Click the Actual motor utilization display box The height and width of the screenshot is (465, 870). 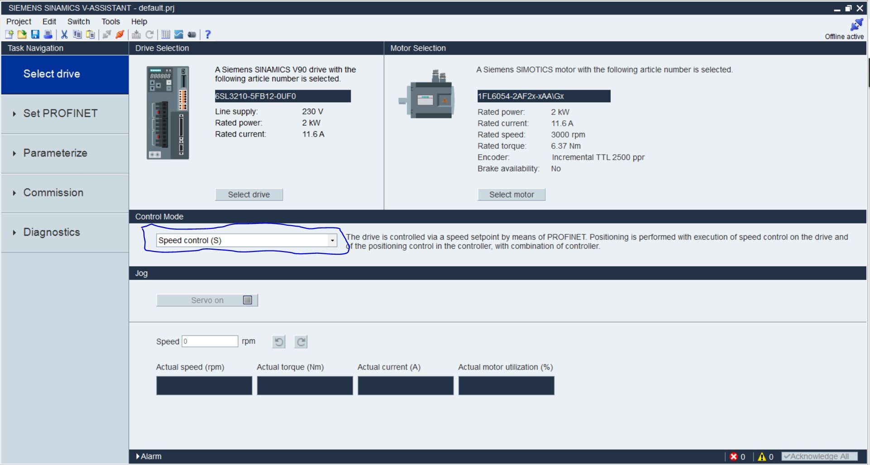(507, 386)
